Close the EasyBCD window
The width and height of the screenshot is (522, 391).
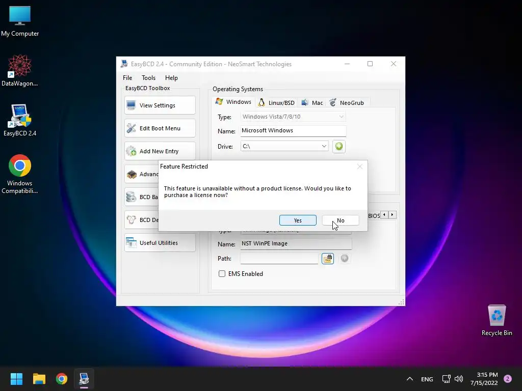coord(393,64)
